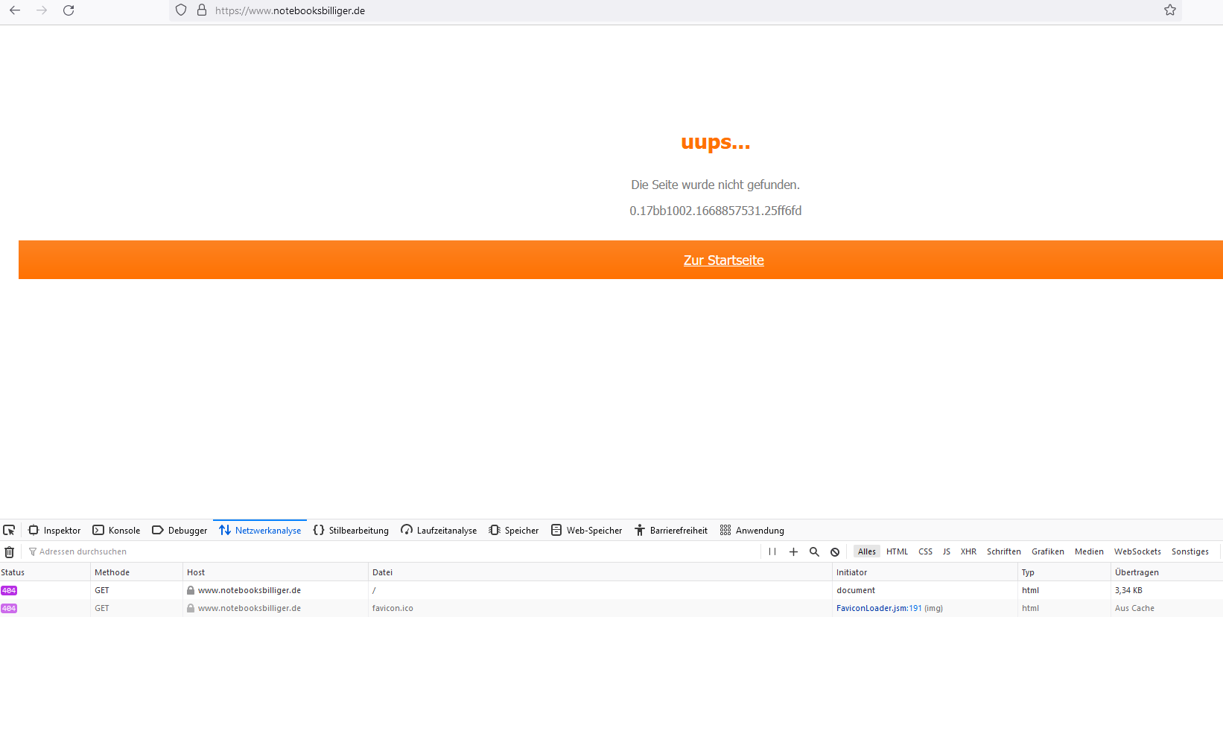Reload the page

tap(69, 10)
